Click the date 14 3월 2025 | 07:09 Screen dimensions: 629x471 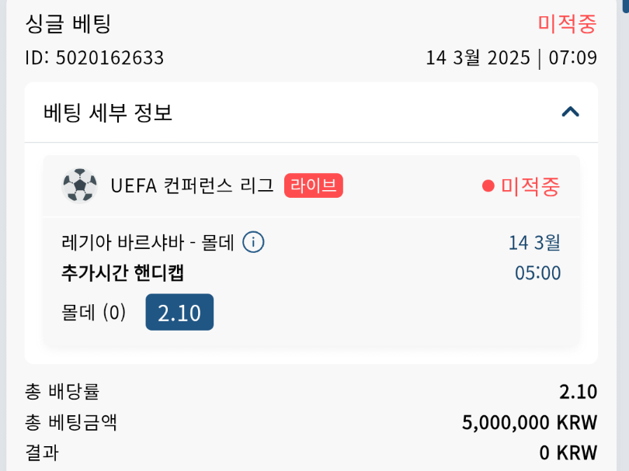click(511, 58)
